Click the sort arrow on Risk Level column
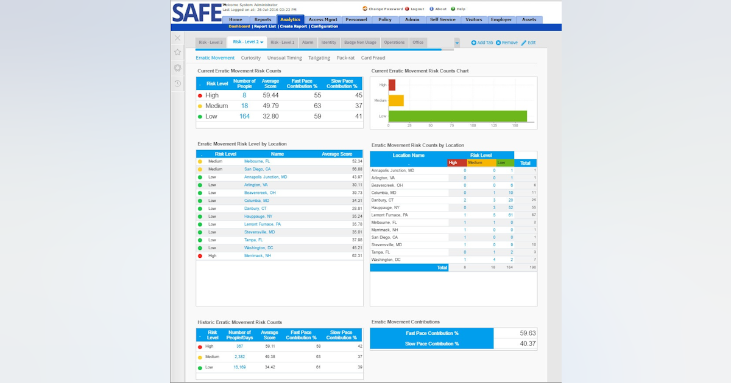Viewport: 731px width, 383px height. click(x=201, y=83)
